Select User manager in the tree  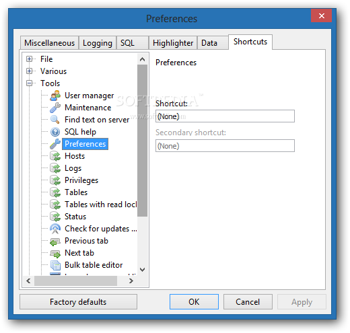pyautogui.click(x=90, y=96)
